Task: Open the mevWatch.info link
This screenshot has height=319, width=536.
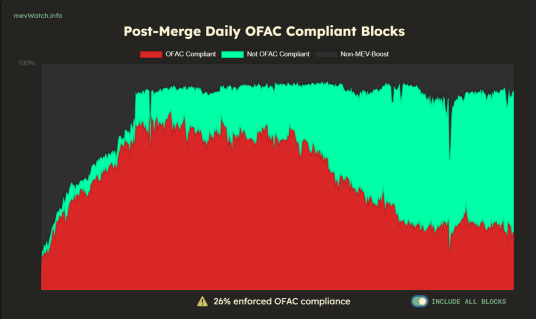Action: pyautogui.click(x=38, y=16)
